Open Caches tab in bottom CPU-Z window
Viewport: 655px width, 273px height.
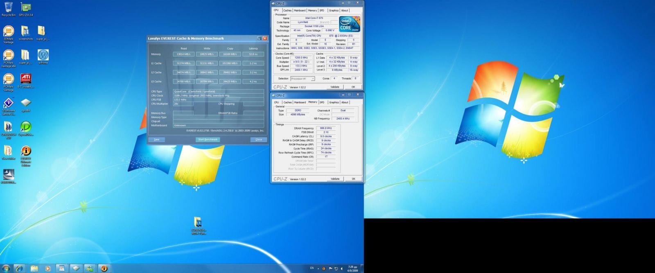[288, 102]
